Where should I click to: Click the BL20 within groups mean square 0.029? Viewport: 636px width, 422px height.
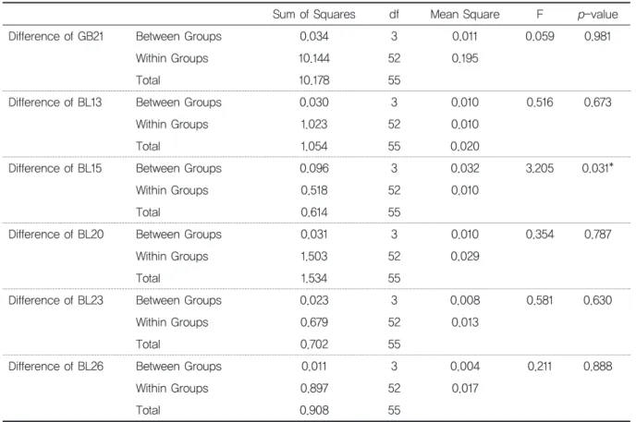point(465,257)
